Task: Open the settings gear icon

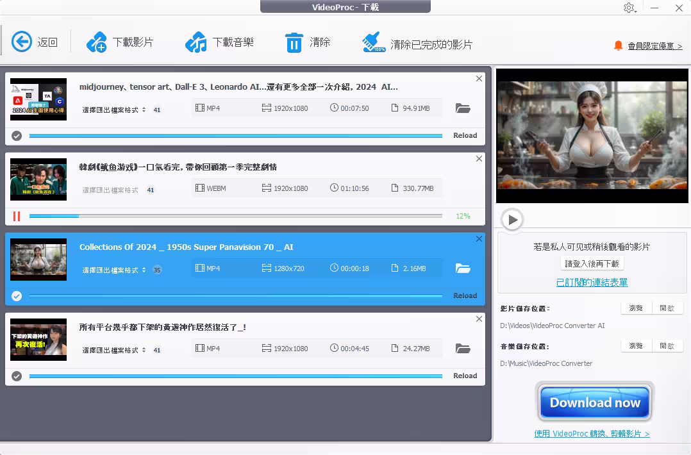Action: (x=629, y=8)
